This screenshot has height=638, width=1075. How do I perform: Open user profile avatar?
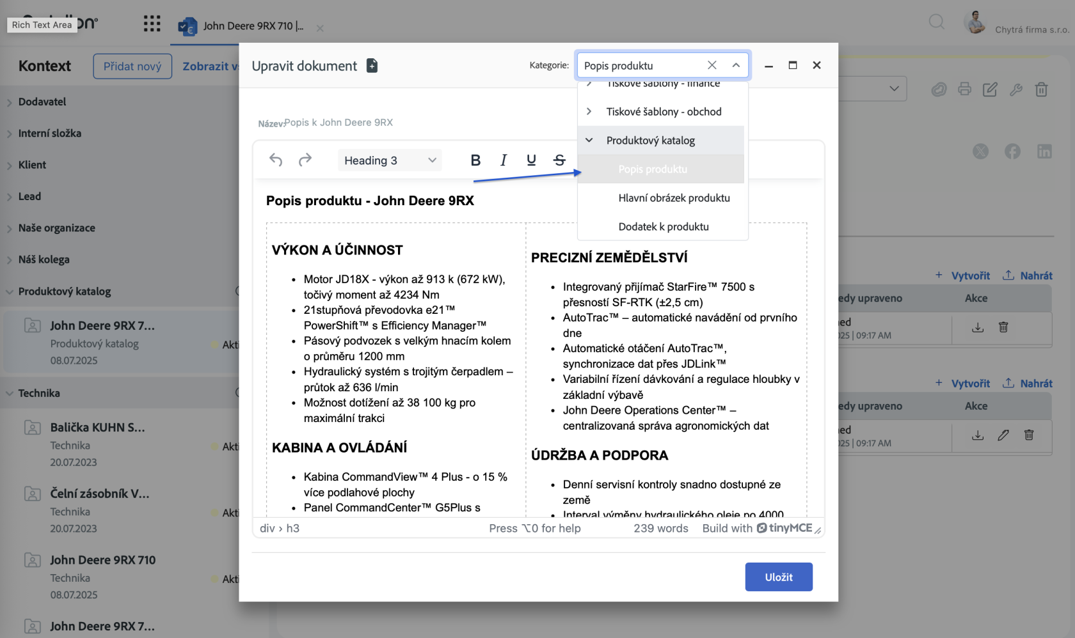click(x=975, y=22)
